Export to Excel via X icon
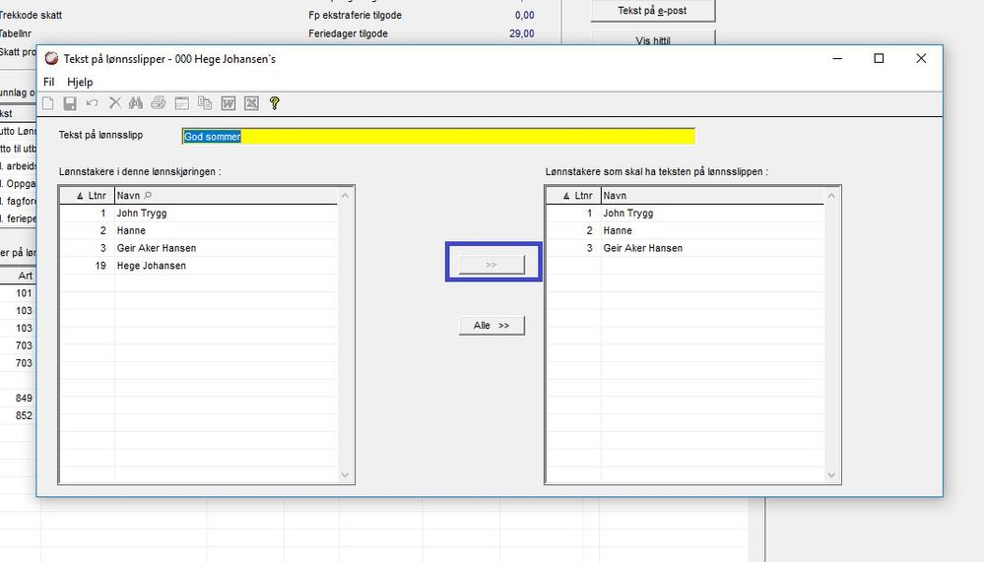The height and width of the screenshot is (562, 984). (x=251, y=103)
